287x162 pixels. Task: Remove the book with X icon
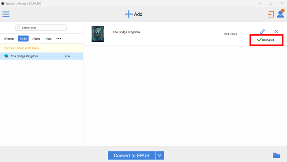[276, 32]
